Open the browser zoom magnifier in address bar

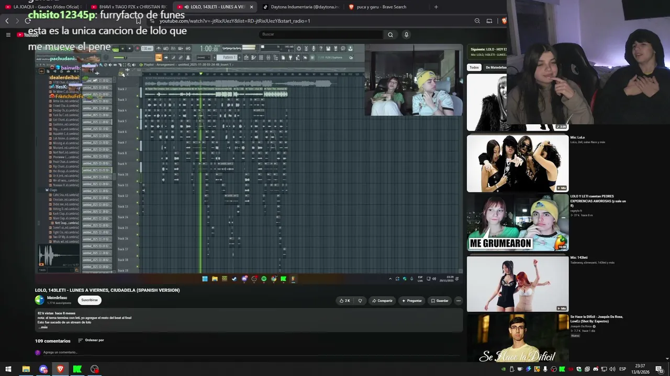477,21
